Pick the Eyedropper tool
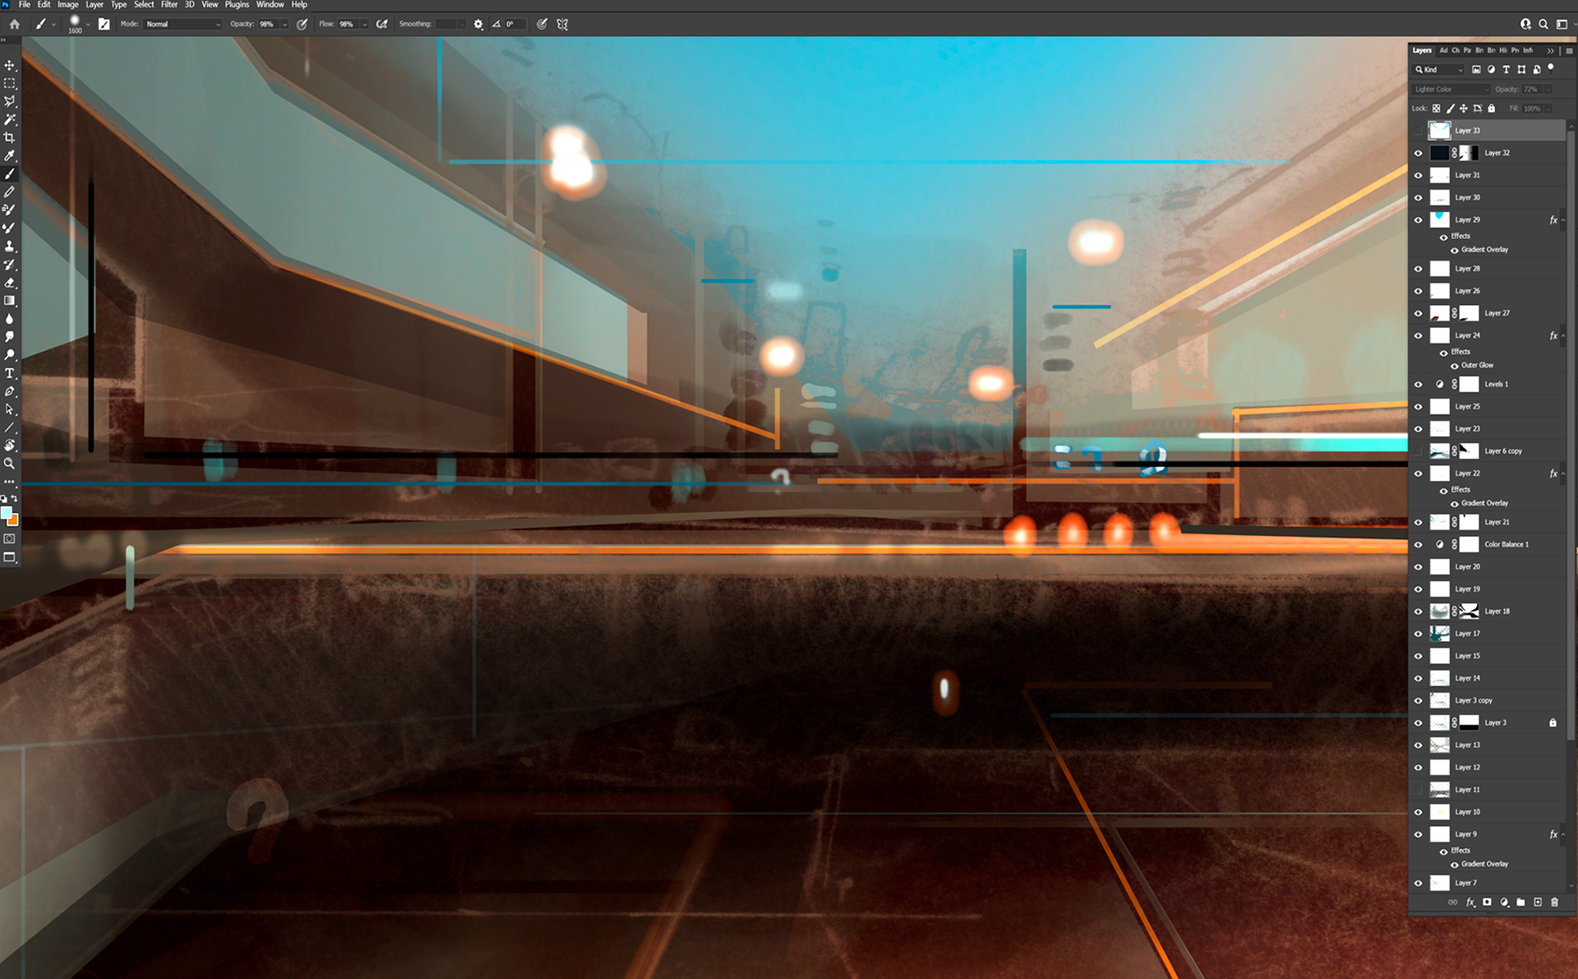Image resolution: width=1578 pixels, height=979 pixels. point(10,155)
